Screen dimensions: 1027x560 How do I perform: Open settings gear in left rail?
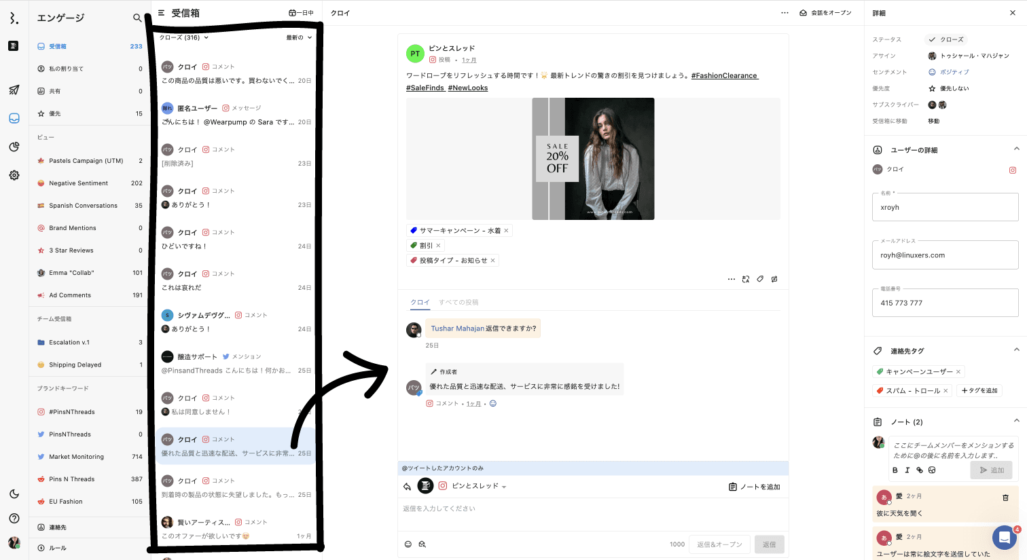pos(14,175)
